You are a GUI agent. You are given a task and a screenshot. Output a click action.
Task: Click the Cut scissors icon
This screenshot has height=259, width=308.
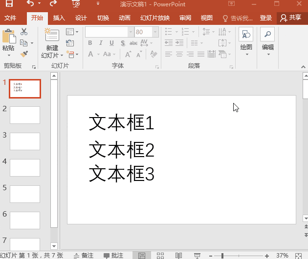24,32
